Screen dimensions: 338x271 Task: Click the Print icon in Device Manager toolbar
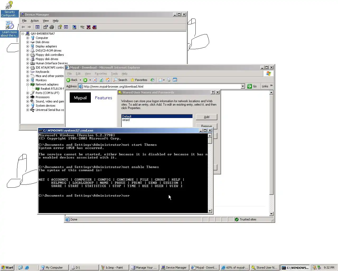pos(52,27)
